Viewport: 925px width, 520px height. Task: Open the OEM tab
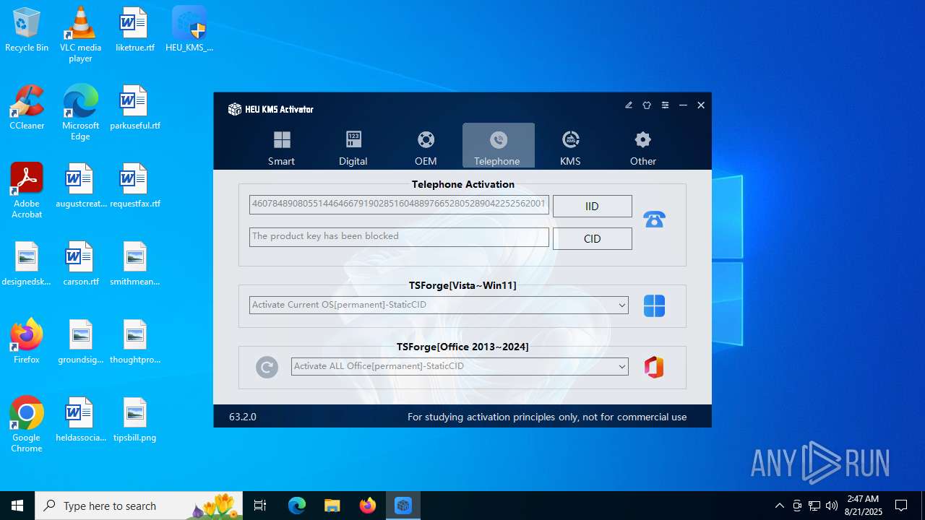pos(426,147)
